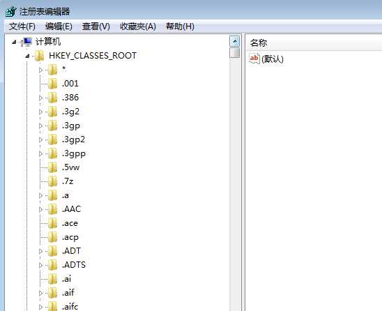Expand the .AAC key
Image resolution: width=382 pixels, height=311 pixels.
(x=40, y=209)
